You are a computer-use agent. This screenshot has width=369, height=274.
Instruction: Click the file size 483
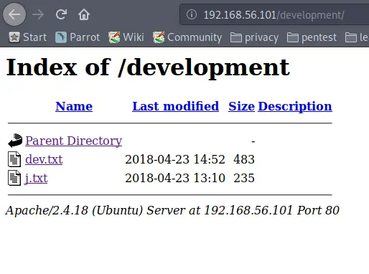(x=244, y=159)
